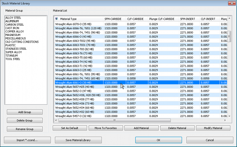Viewport: 237px width, 147px height.
Task: Select row Wrought Alum 6061-T4, T451 (65 HB)
Action: (x=141, y=78)
